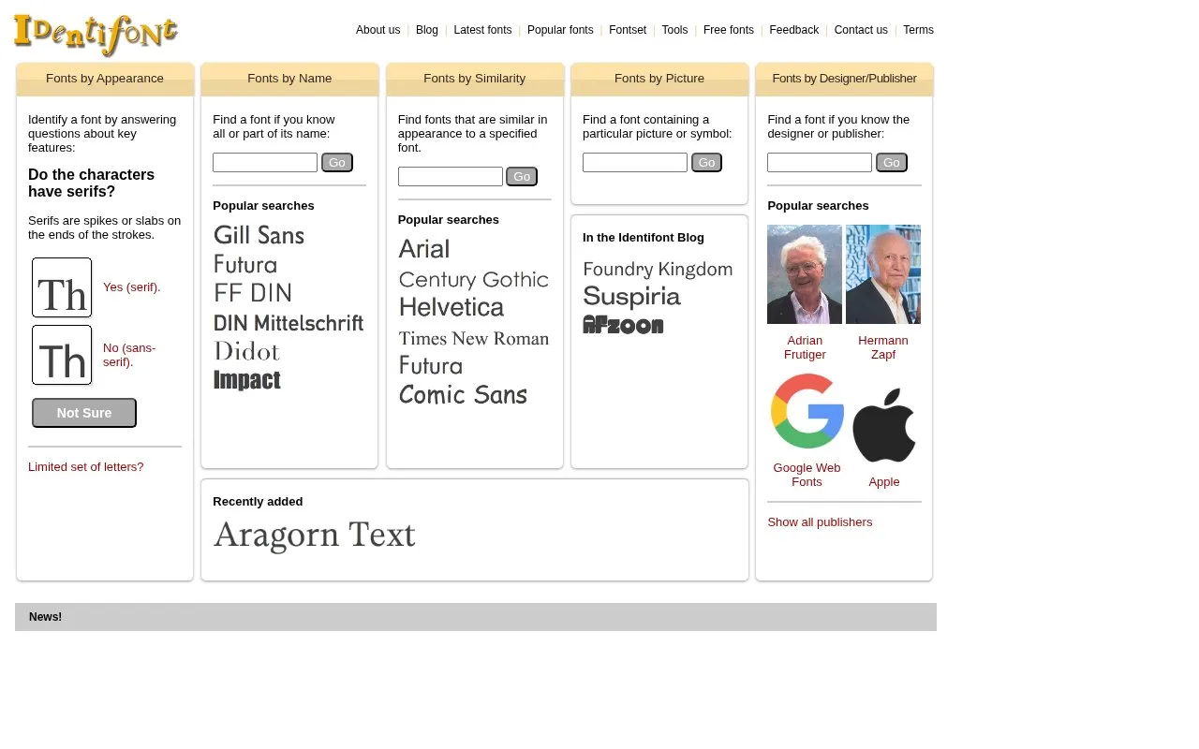Click Go button in Fonts by Name
The height and width of the screenshot is (749, 1199).
click(337, 163)
